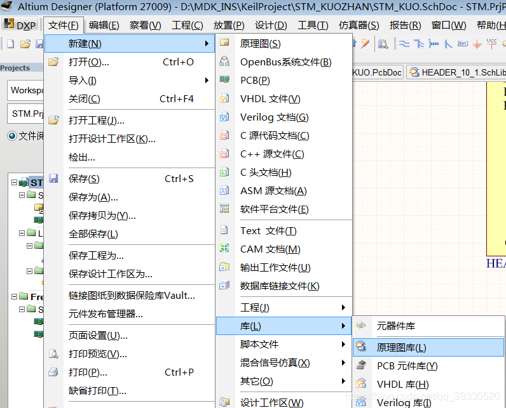Click the C++ 源文件 icon
The height and width of the screenshot is (408, 506).
tap(224, 154)
